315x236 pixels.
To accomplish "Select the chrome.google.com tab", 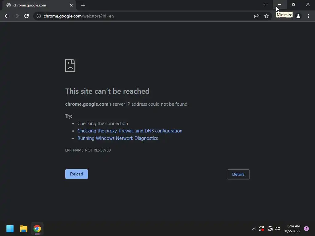I will point(39,5).
